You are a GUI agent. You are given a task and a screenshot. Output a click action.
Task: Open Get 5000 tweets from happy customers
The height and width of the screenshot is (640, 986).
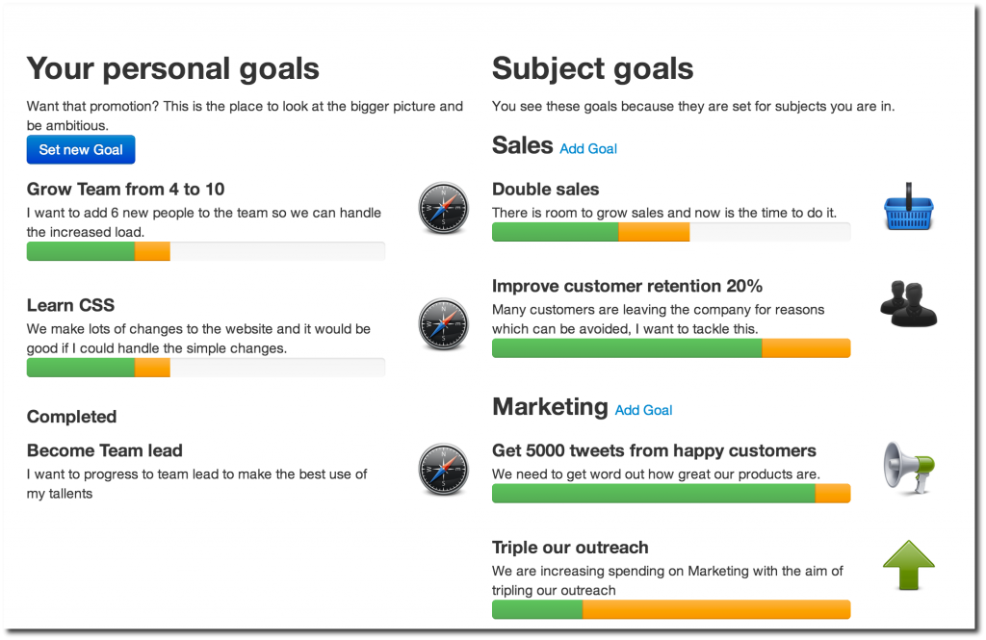click(654, 450)
